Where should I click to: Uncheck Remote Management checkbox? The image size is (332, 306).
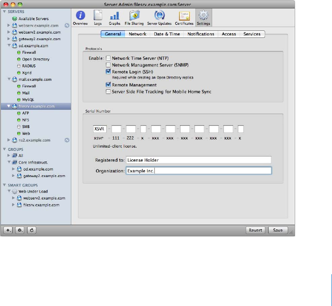[108, 85]
